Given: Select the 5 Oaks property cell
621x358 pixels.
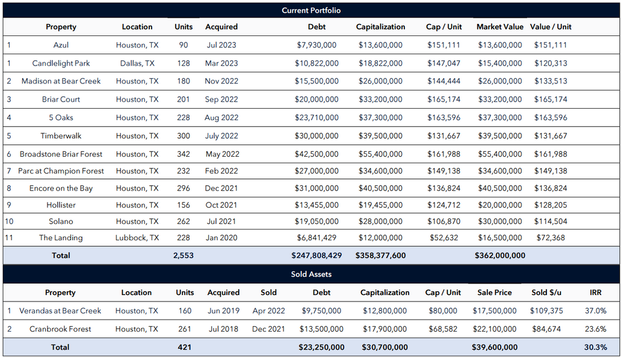Looking at the screenshot, I should point(61,117).
